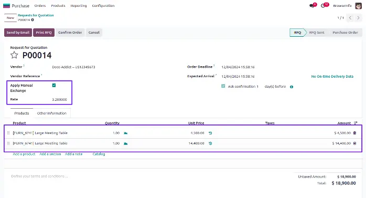Mark P00014 as favorite with star
This screenshot has width=366, height=198.
pyautogui.click(x=14, y=55)
